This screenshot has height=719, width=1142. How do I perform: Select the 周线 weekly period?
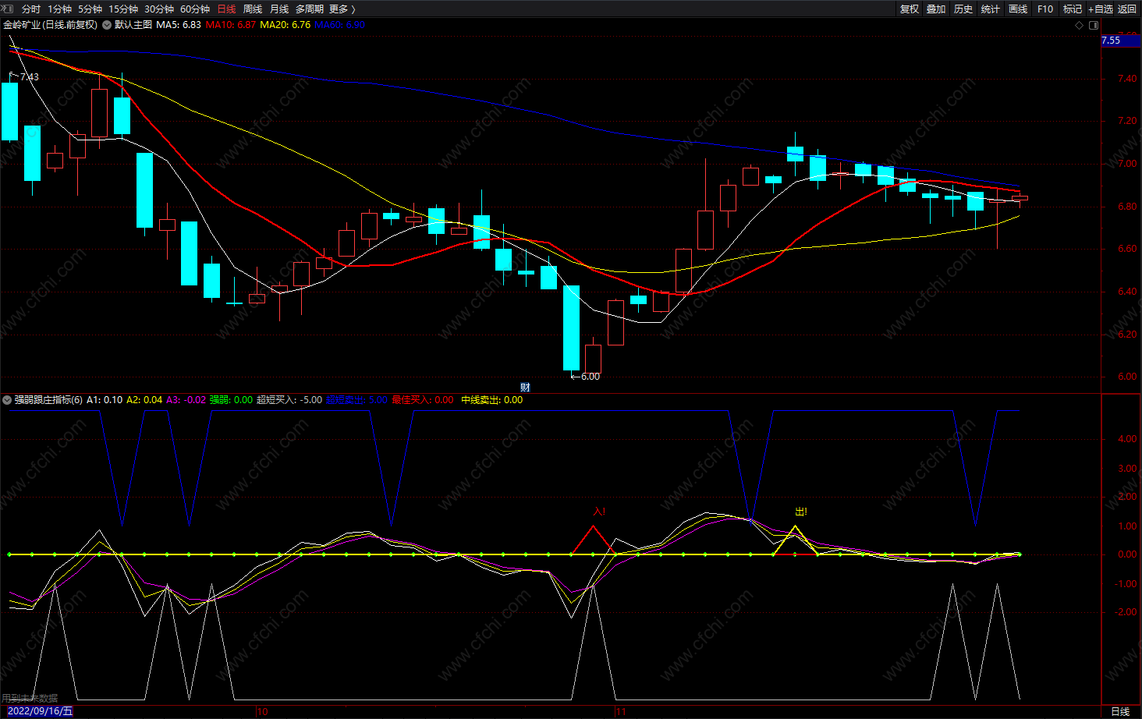[x=253, y=9]
